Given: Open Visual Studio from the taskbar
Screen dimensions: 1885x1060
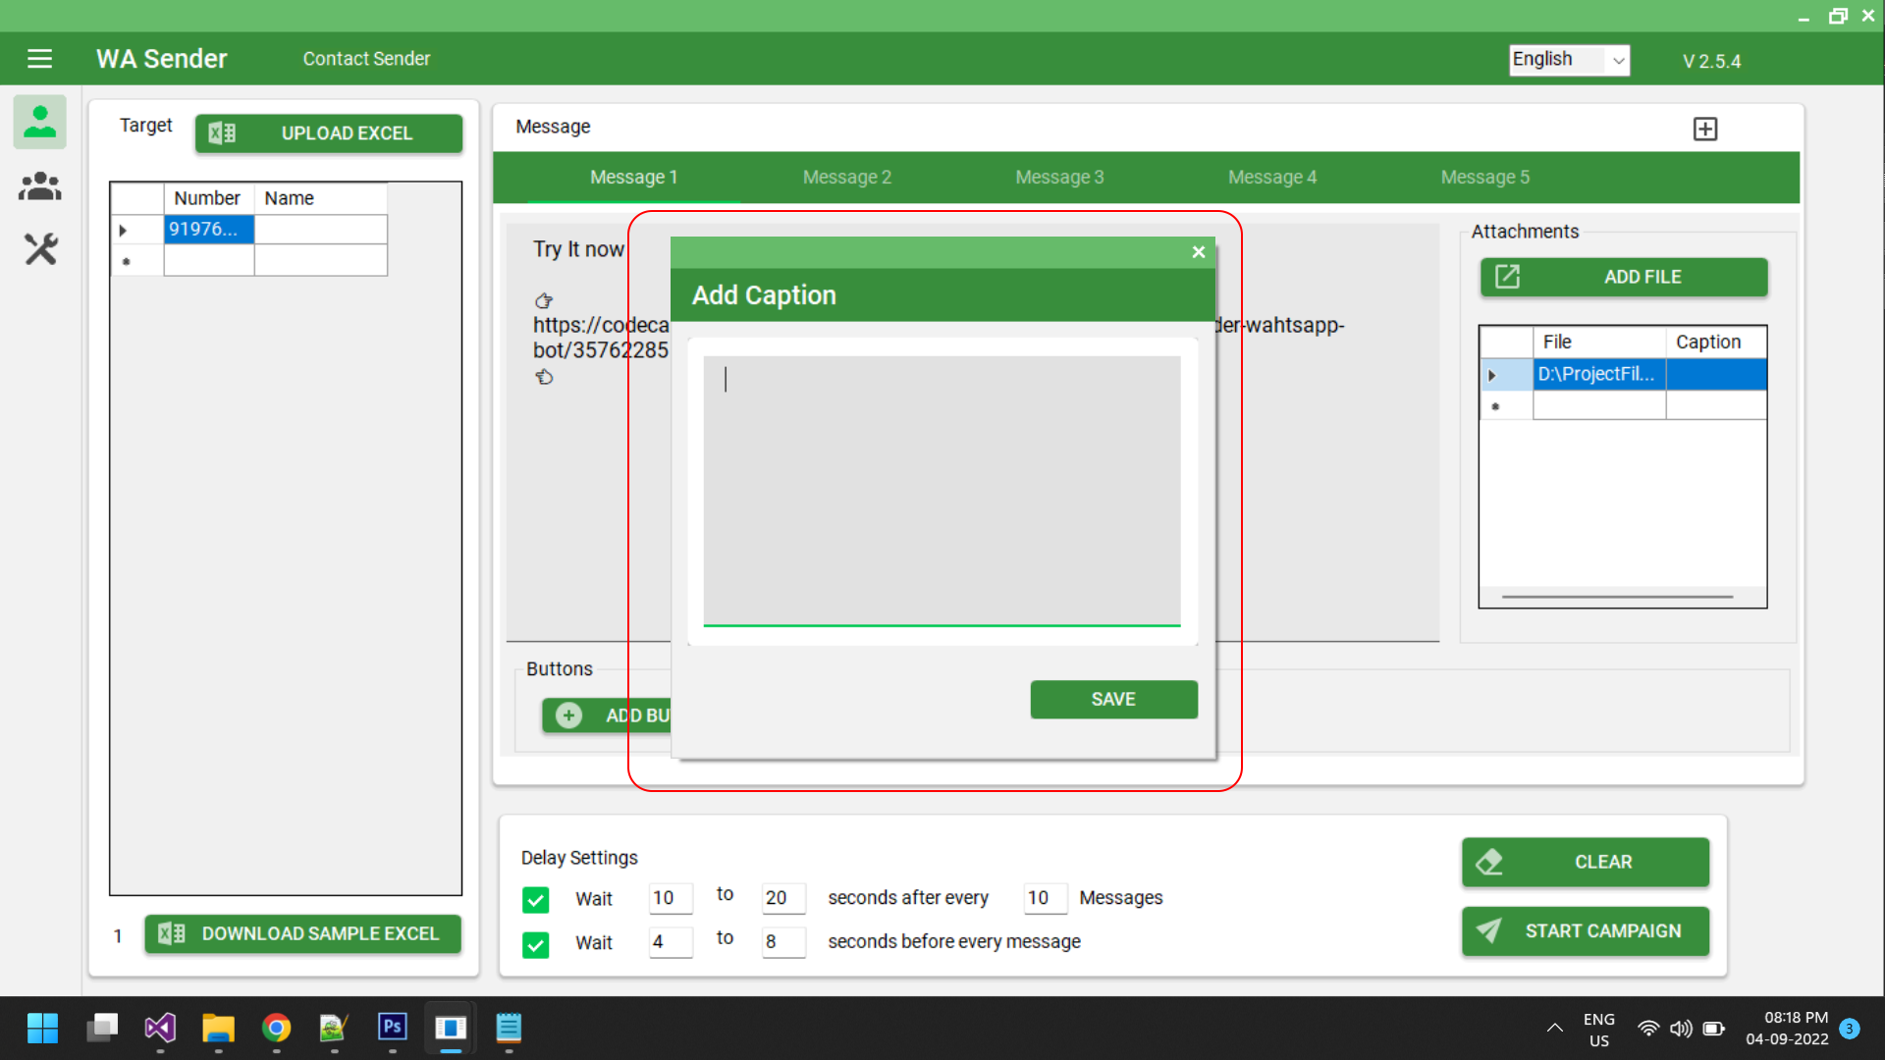Looking at the screenshot, I should click(x=160, y=1028).
